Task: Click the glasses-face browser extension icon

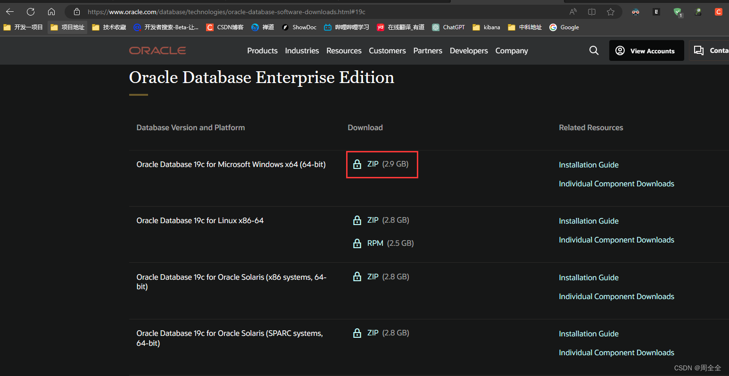Action: (636, 12)
